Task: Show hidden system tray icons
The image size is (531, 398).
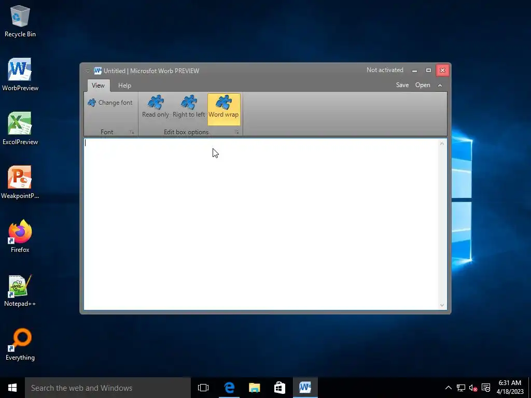Action: [x=449, y=388]
